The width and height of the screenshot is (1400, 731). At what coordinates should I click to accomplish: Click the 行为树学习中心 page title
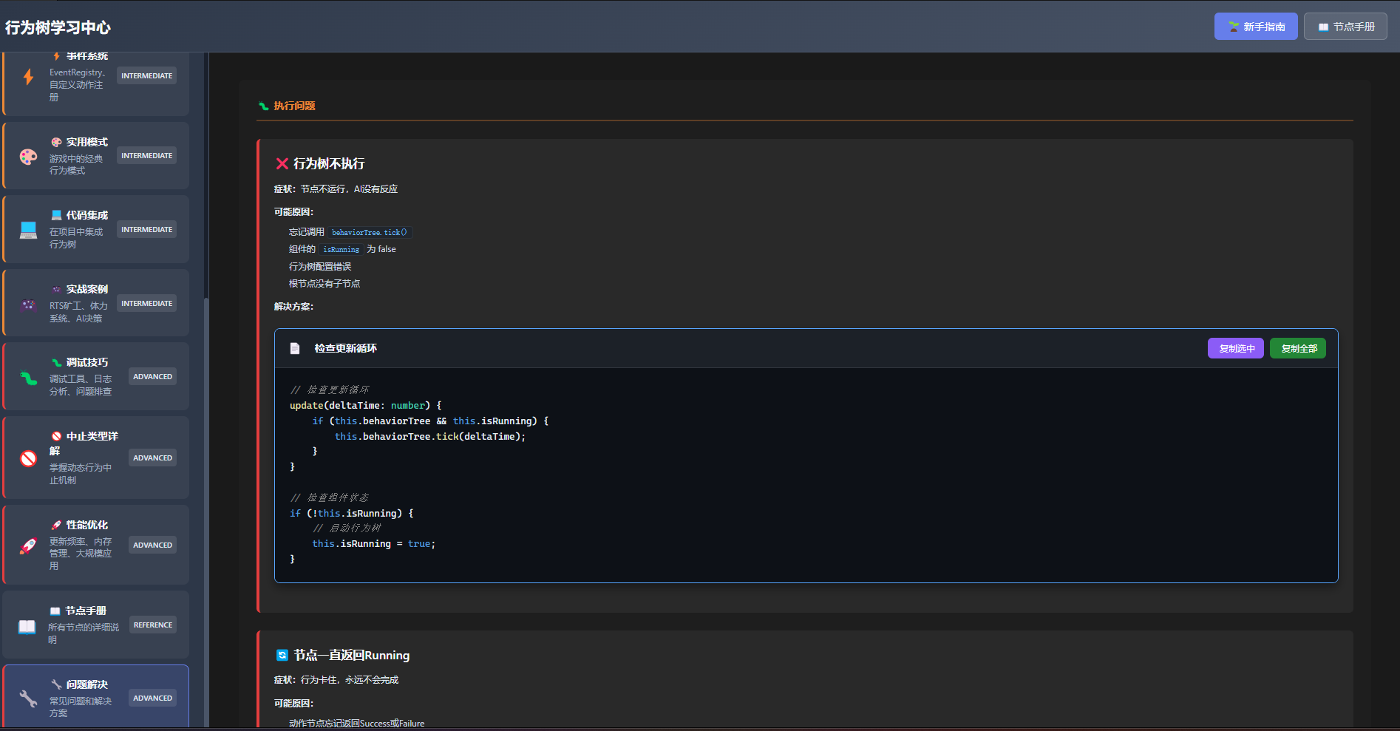click(58, 27)
